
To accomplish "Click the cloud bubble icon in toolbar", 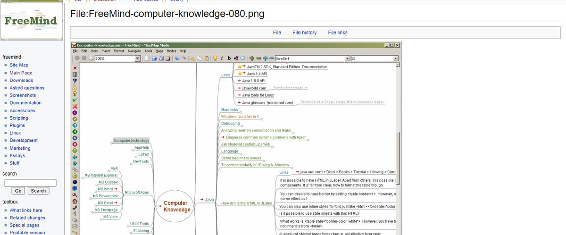I will point(242,58).
